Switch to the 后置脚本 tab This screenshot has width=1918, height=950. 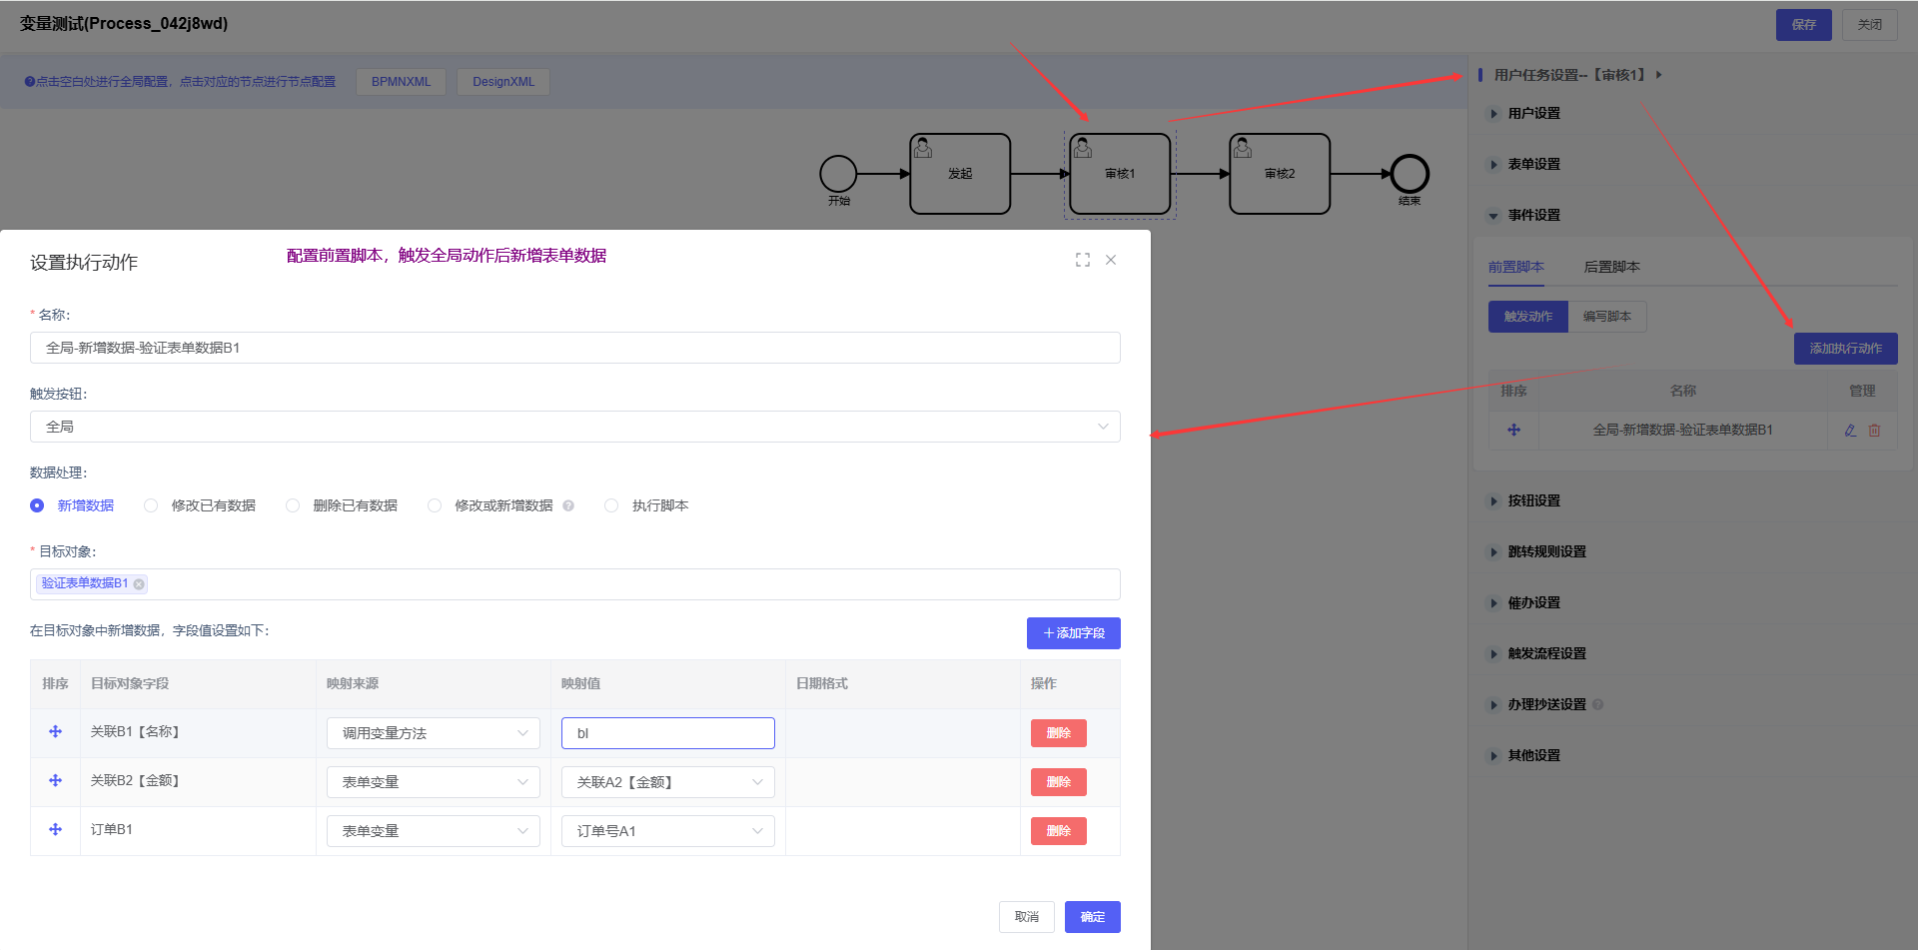pyautogui.click(x=1611, y=267)
